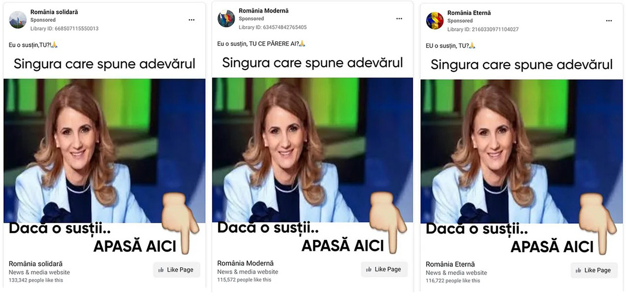
Task: Click ad image in România Eternă post
Action: click(522, 152)
